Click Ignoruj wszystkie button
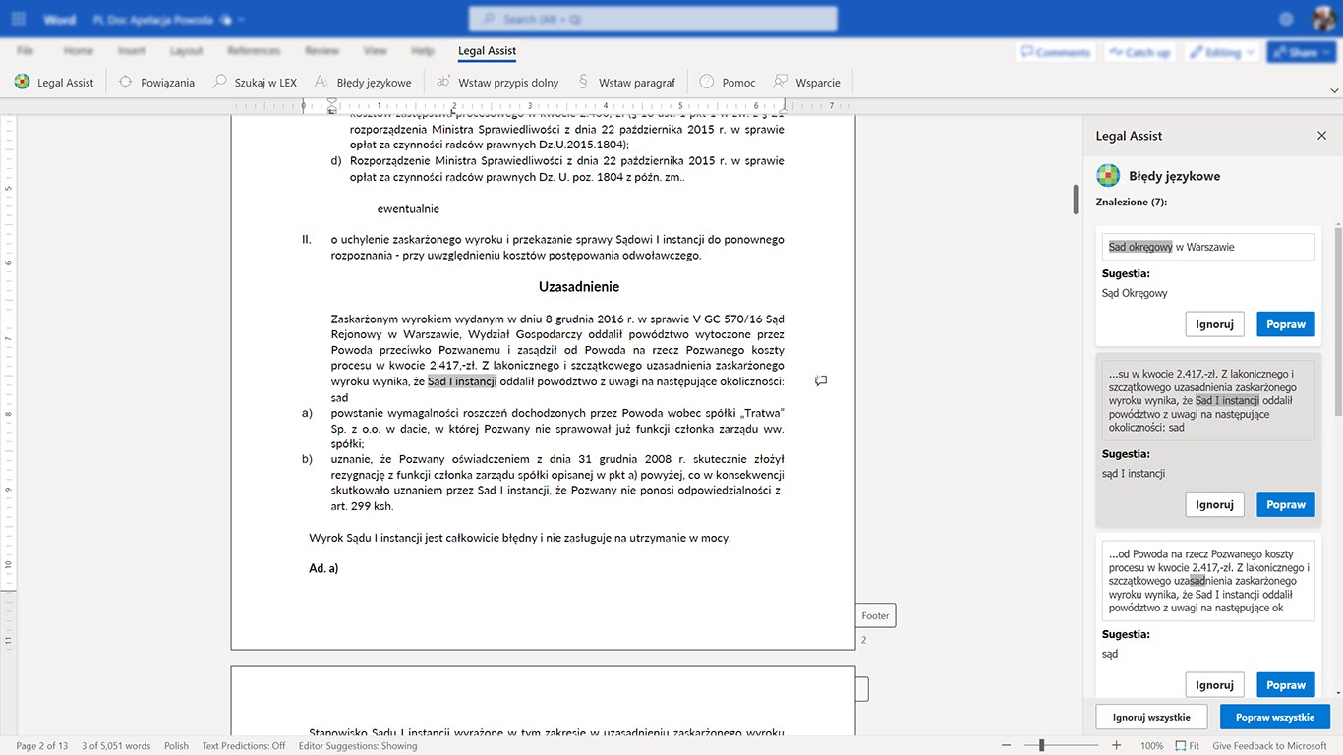This screenshot has height=755, width=1343. 1151,717
